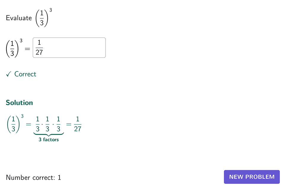Click the NEW PROBLEM button

[251, 177]
